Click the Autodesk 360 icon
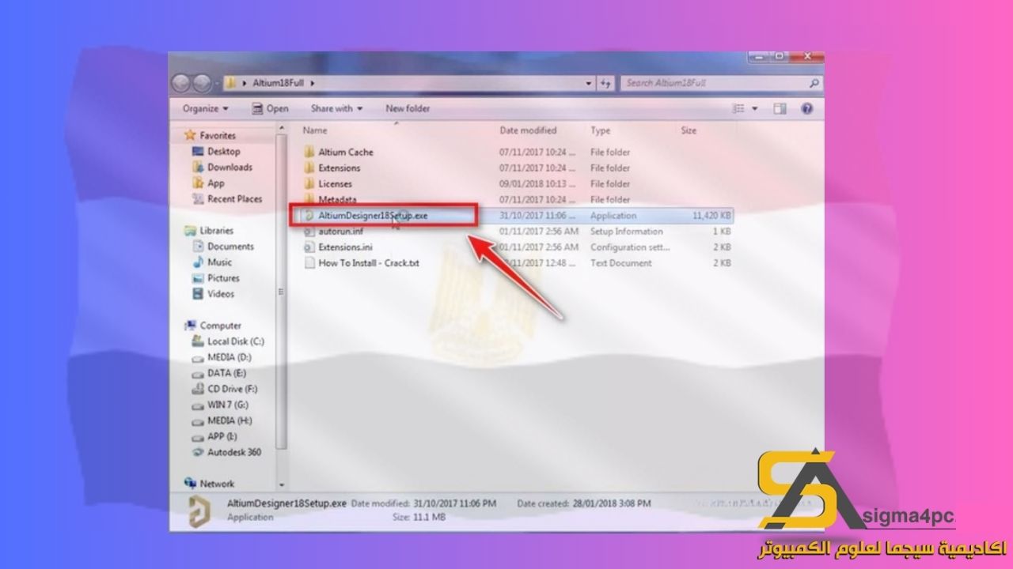 [199, 451]
